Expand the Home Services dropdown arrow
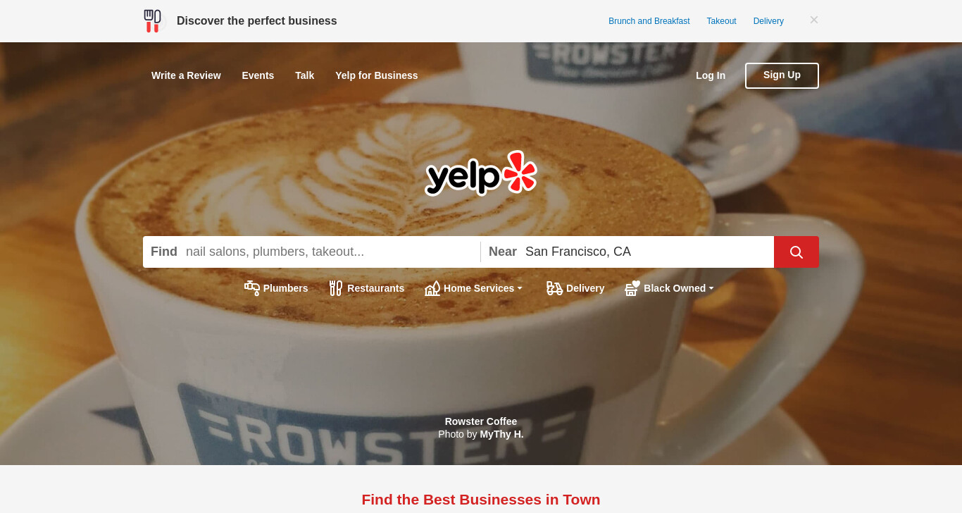 pos(520,288)
